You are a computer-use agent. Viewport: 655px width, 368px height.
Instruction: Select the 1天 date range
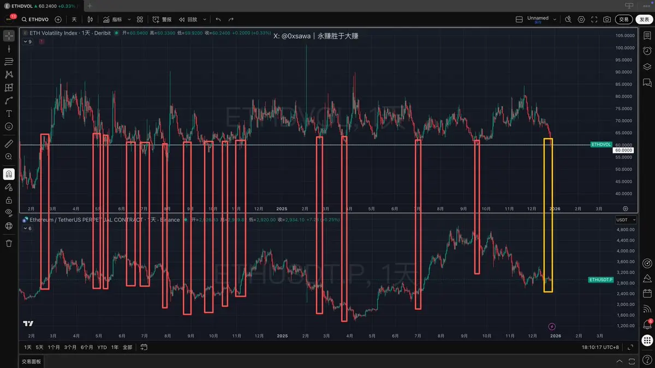tap(27, 347)
